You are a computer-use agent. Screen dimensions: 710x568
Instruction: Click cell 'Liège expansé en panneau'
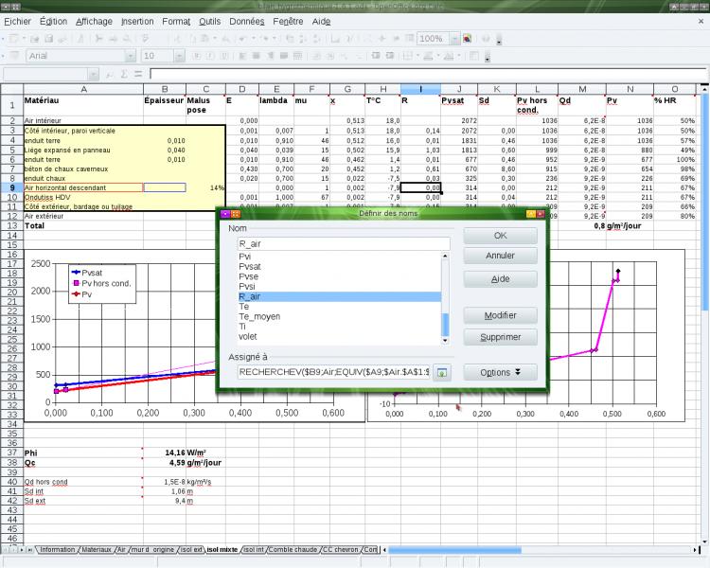click(83, 150)
